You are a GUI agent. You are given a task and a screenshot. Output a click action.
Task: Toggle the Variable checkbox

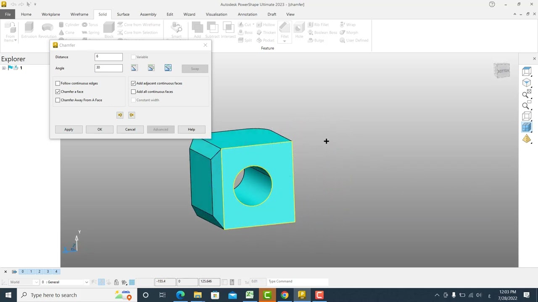133,57
